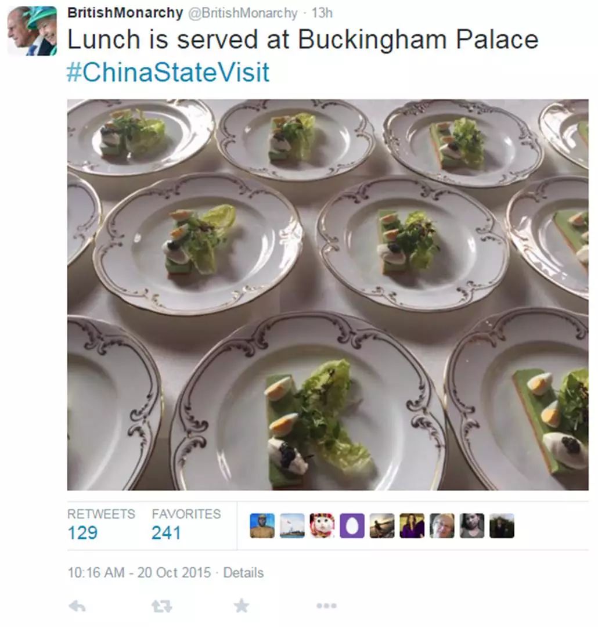Click the @BritishMonarchy handle
The image size is (598, 627).
(x=243, y=13)
